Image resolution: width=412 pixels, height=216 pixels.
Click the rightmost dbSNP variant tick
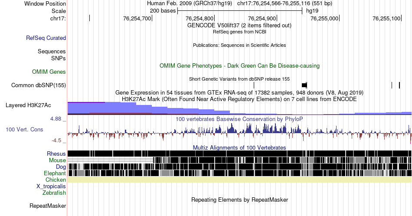(x=399, y=85)
